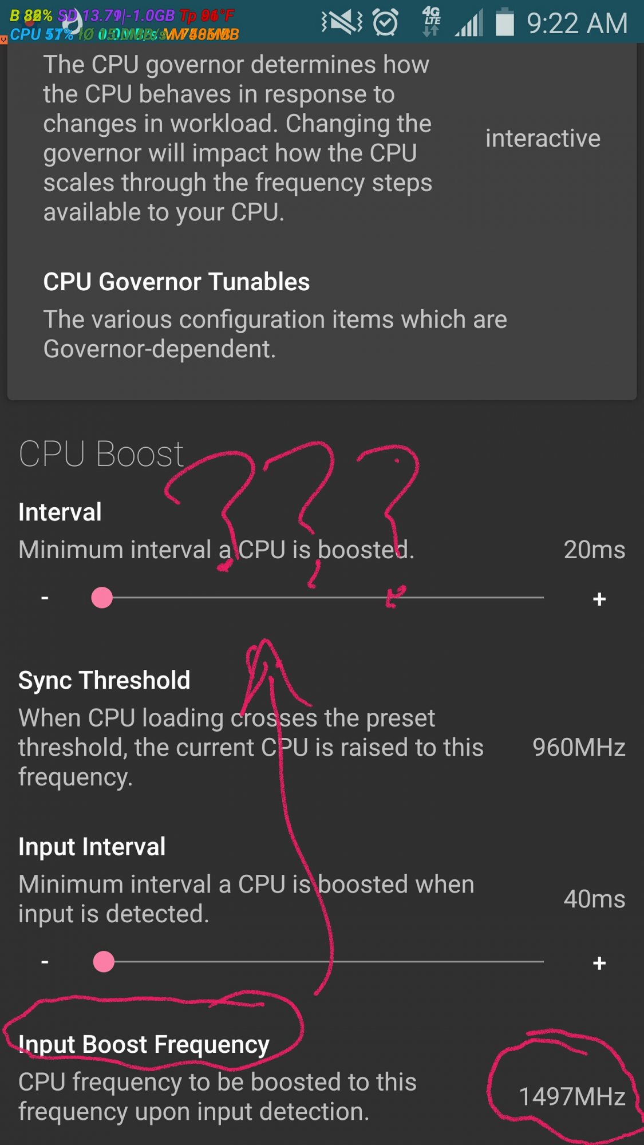
Task: Tap the alarm clock status icon
Action: point(385,23)
